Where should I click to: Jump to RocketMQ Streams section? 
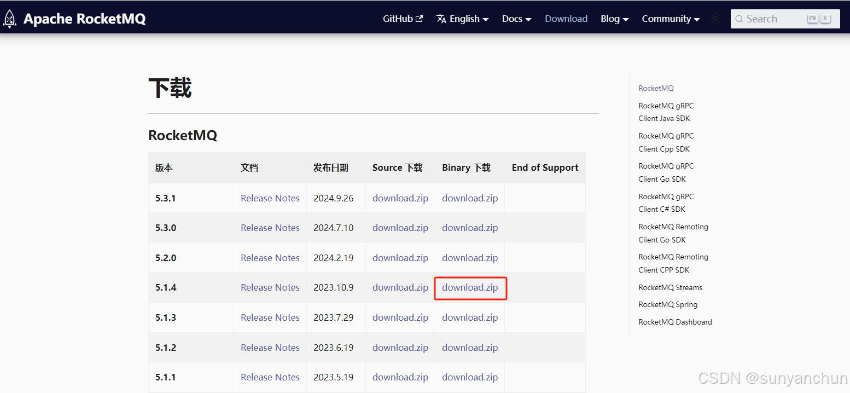point(670,287)
